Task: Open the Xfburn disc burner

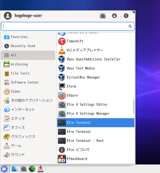Action: coord(96,96)
